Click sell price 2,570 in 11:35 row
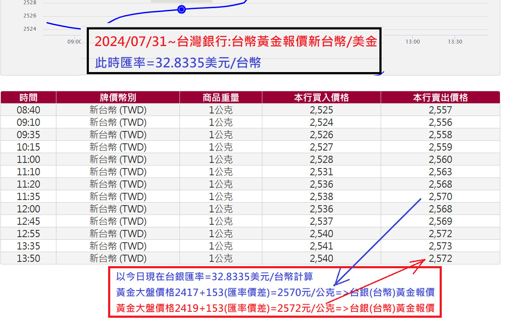 pyautogui.click(x=440, y=197)
